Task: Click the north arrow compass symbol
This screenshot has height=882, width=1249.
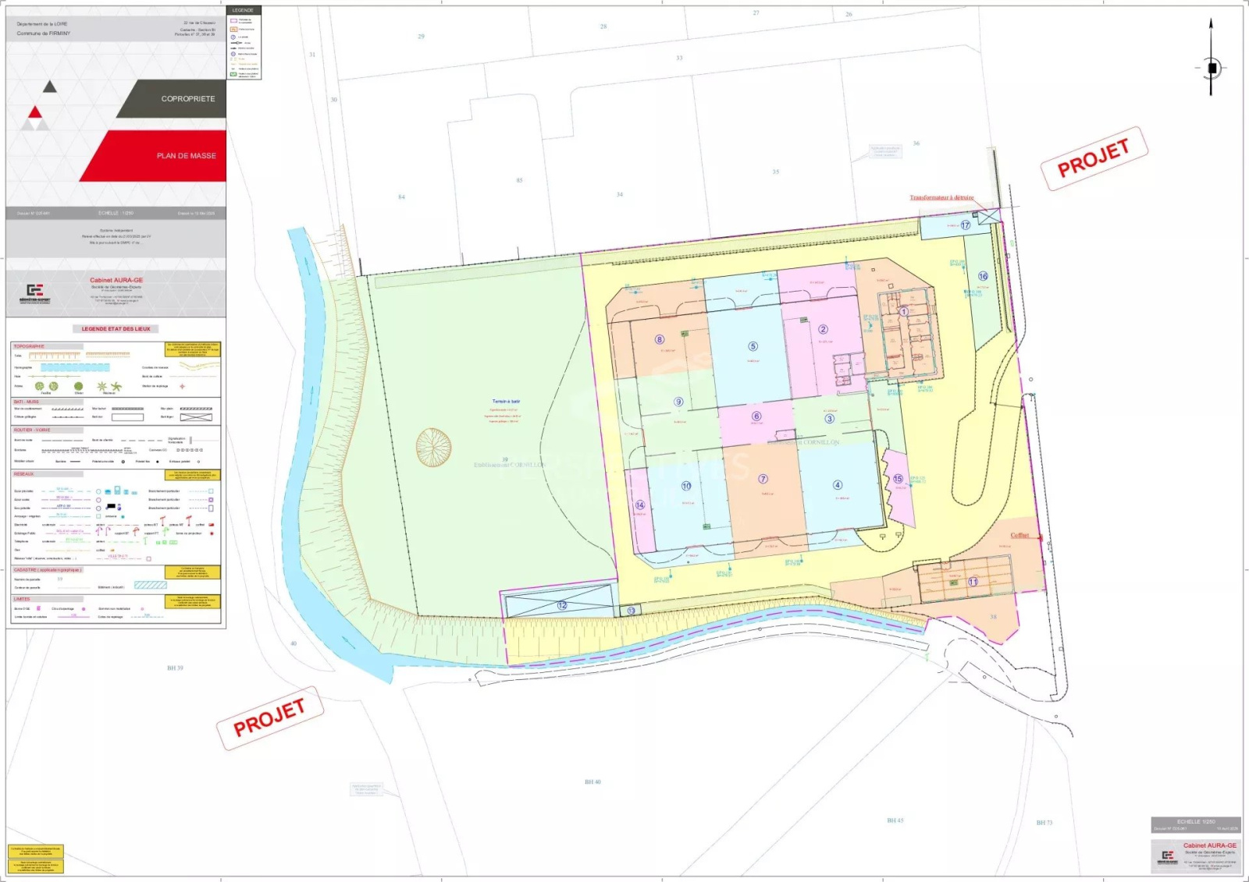Action: [1212, 68]
